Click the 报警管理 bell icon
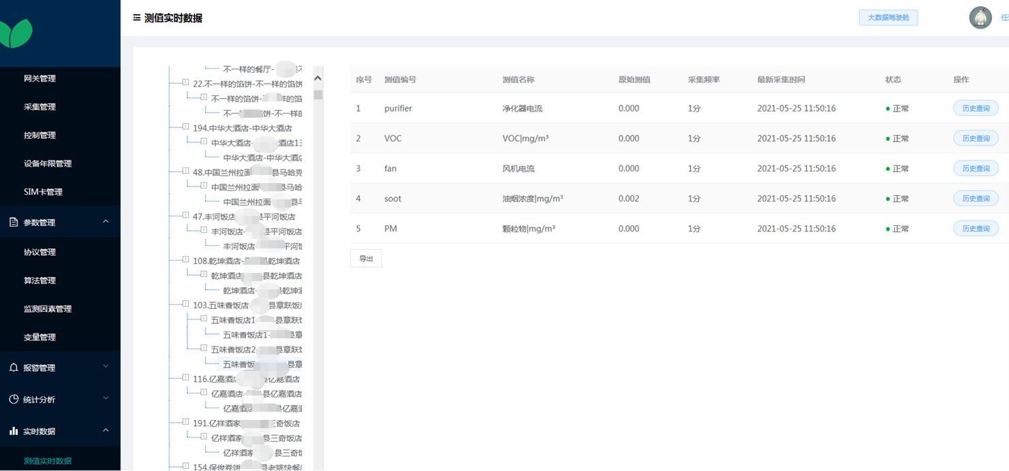The height and width of the screenshot is (471, 1009). click(14, 368)
